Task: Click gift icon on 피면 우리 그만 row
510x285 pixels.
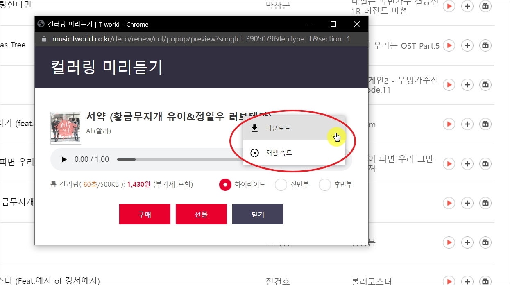Action: [485, 163]
